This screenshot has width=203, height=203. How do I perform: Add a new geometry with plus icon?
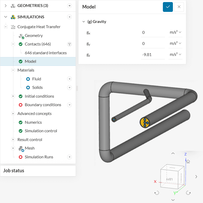(x=69, y=6)
